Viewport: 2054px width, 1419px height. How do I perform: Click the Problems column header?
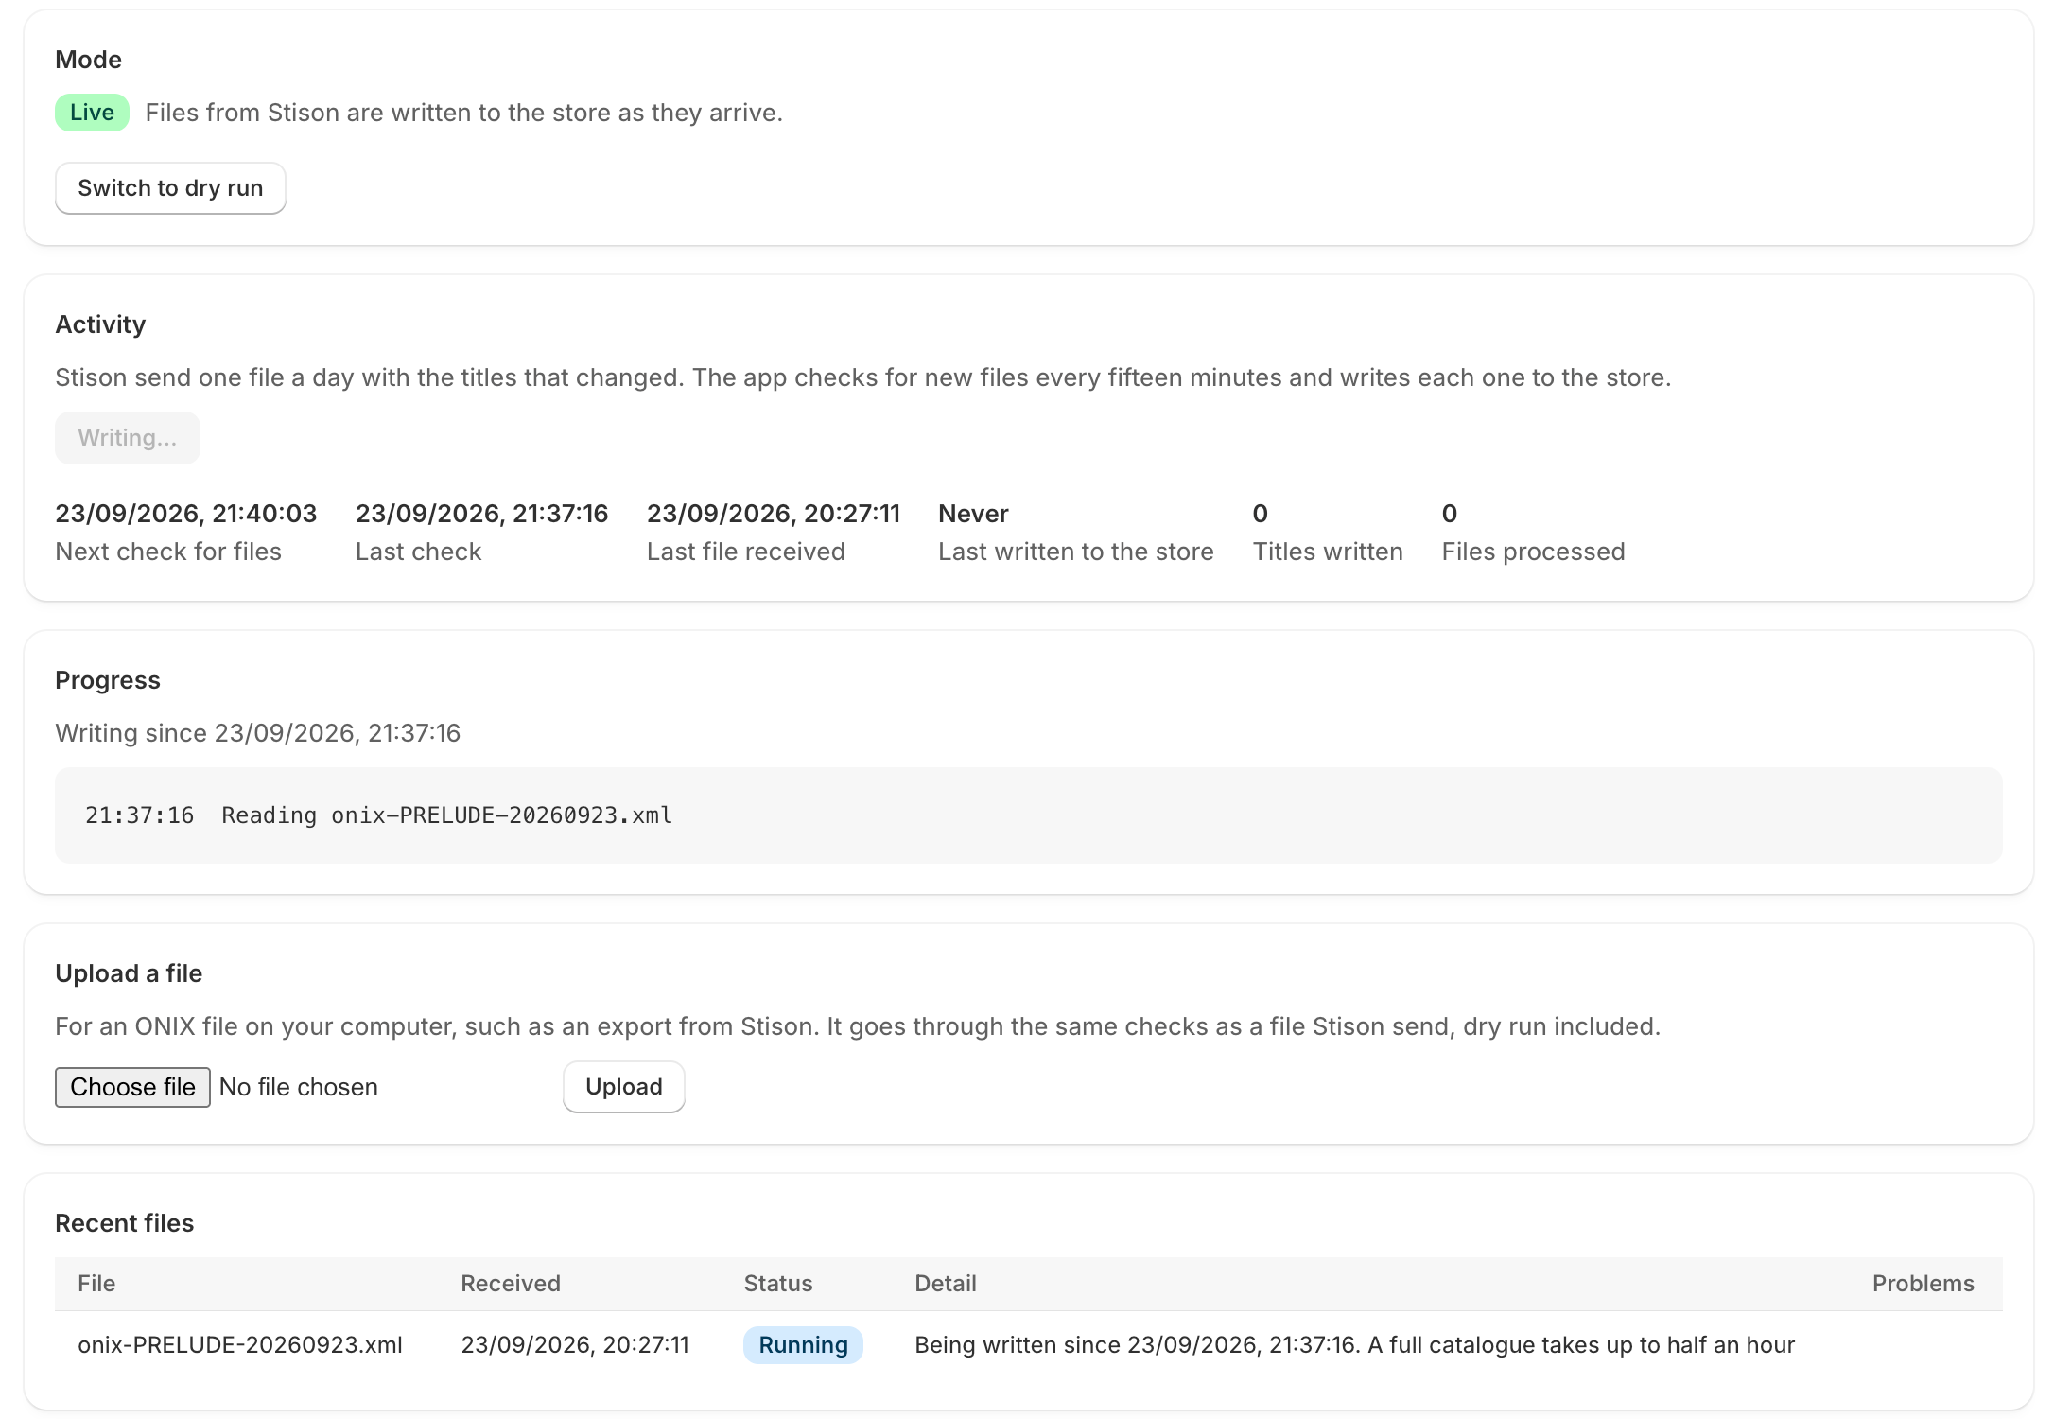pyautogui.click(x=1923, y=1284)
